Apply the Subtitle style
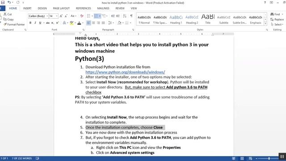The image size is (286, 161). click(x=224, y=19)
